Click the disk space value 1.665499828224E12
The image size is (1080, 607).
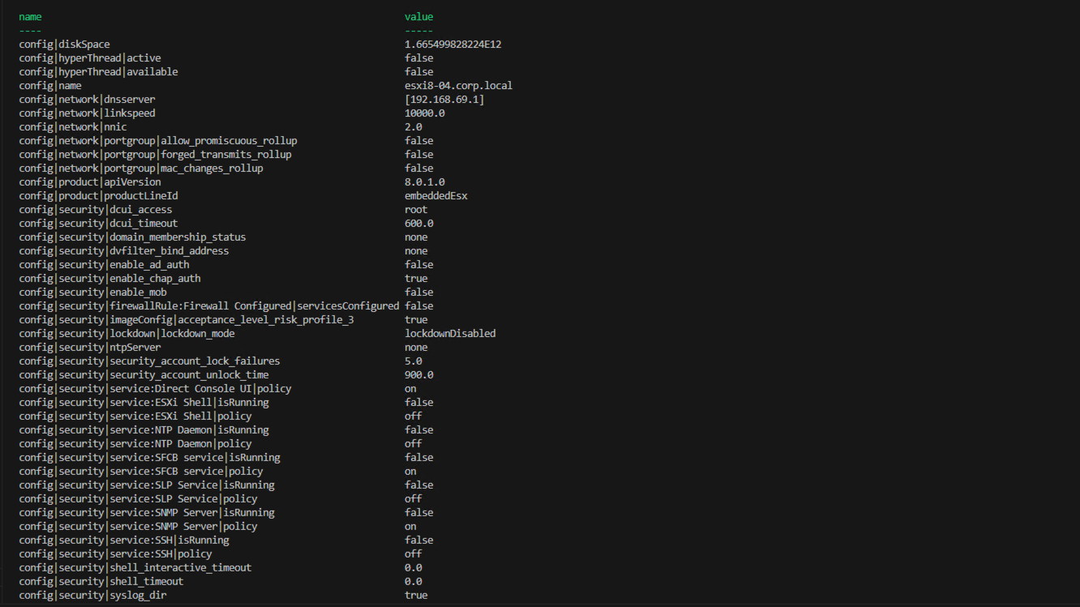[452, 45]
